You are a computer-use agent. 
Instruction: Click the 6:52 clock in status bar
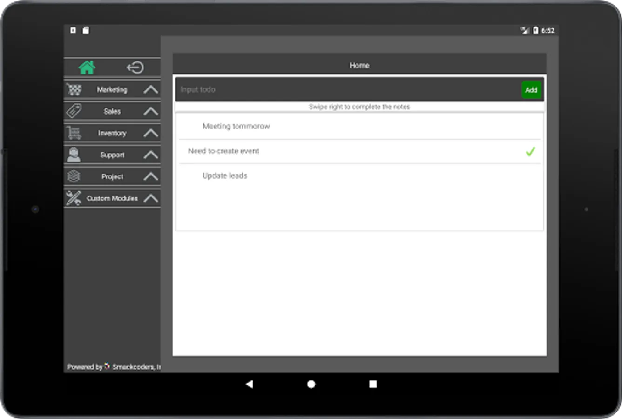tap(548, 30)
